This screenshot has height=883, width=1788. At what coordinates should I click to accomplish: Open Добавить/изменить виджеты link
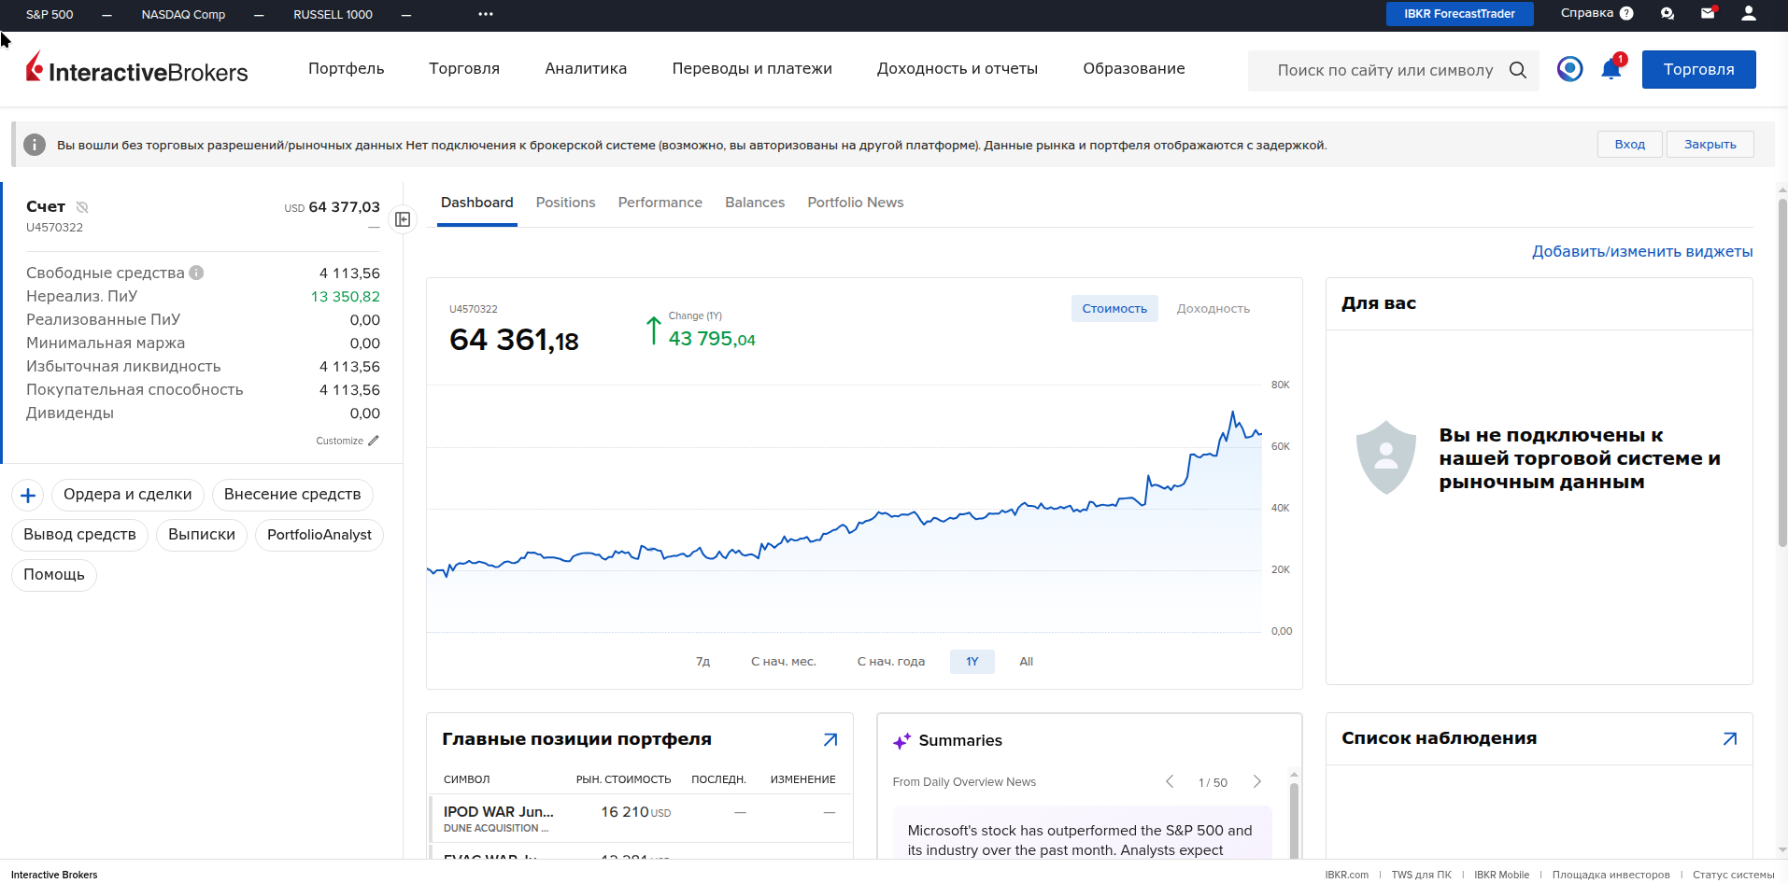pos(1642,252)
